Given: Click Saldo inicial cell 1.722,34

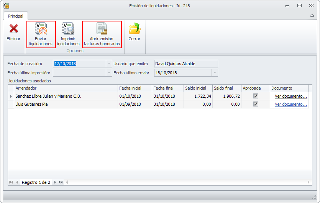Looking at the screenshot, I should pos(198,96).
